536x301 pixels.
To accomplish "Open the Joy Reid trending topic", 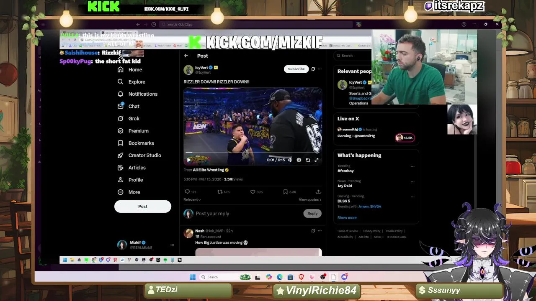I will pos(345,186).
